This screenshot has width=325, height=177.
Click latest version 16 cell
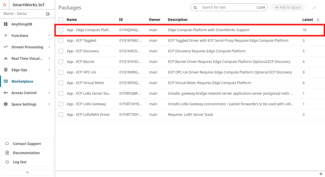pos(304,30)
